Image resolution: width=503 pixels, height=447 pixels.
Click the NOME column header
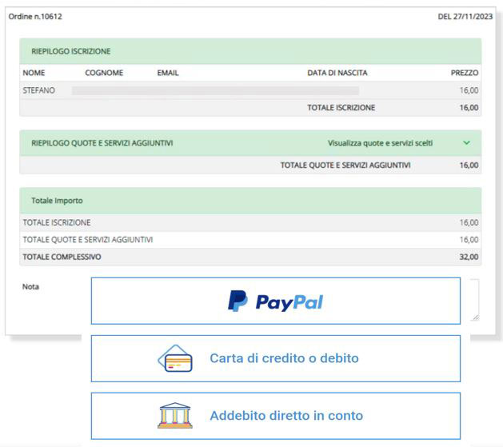point(34,73)
